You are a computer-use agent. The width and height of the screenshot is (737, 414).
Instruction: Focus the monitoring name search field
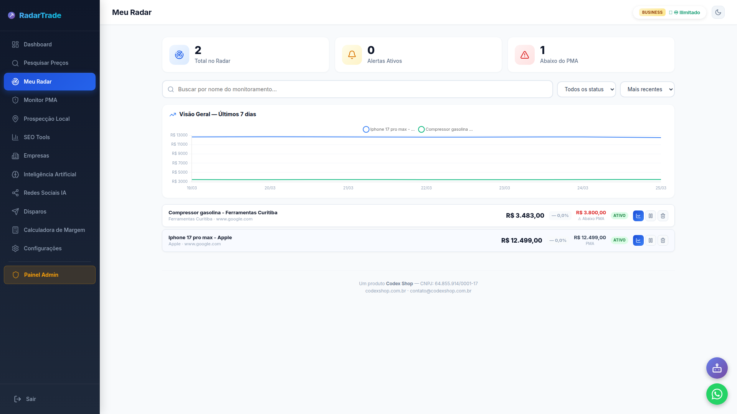[361, 89]
